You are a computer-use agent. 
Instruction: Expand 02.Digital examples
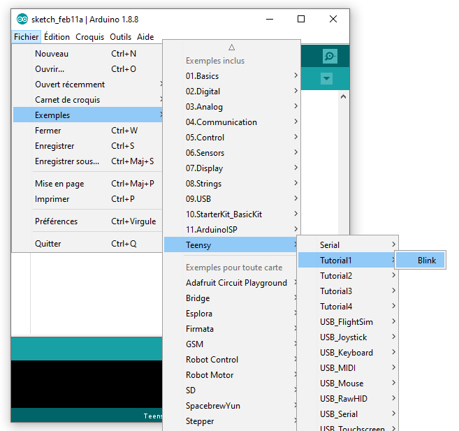(231, 92)
